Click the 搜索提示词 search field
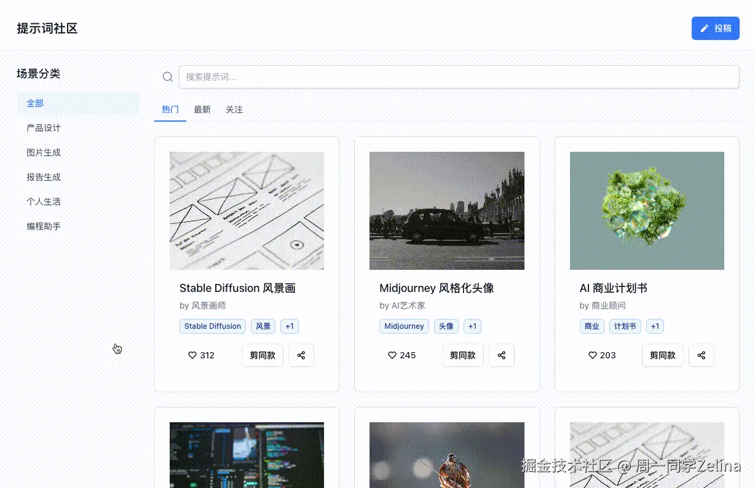This screenshot has height=488, width=755. (x=459, y=76)
